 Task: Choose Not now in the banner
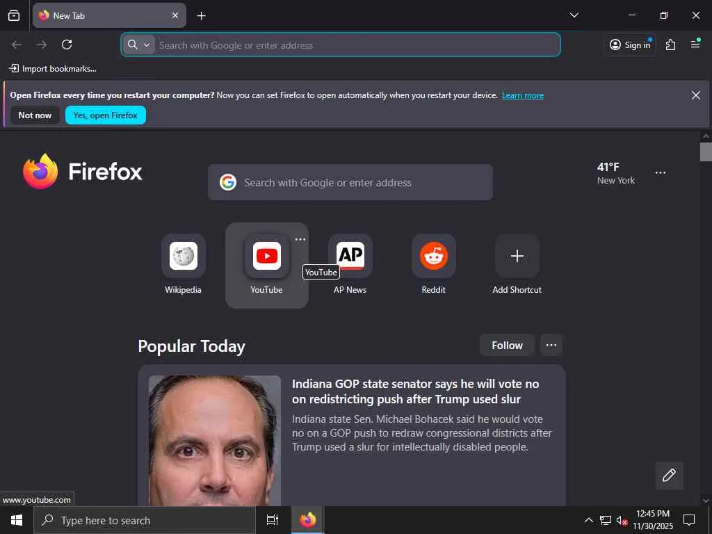pos(35,115)
